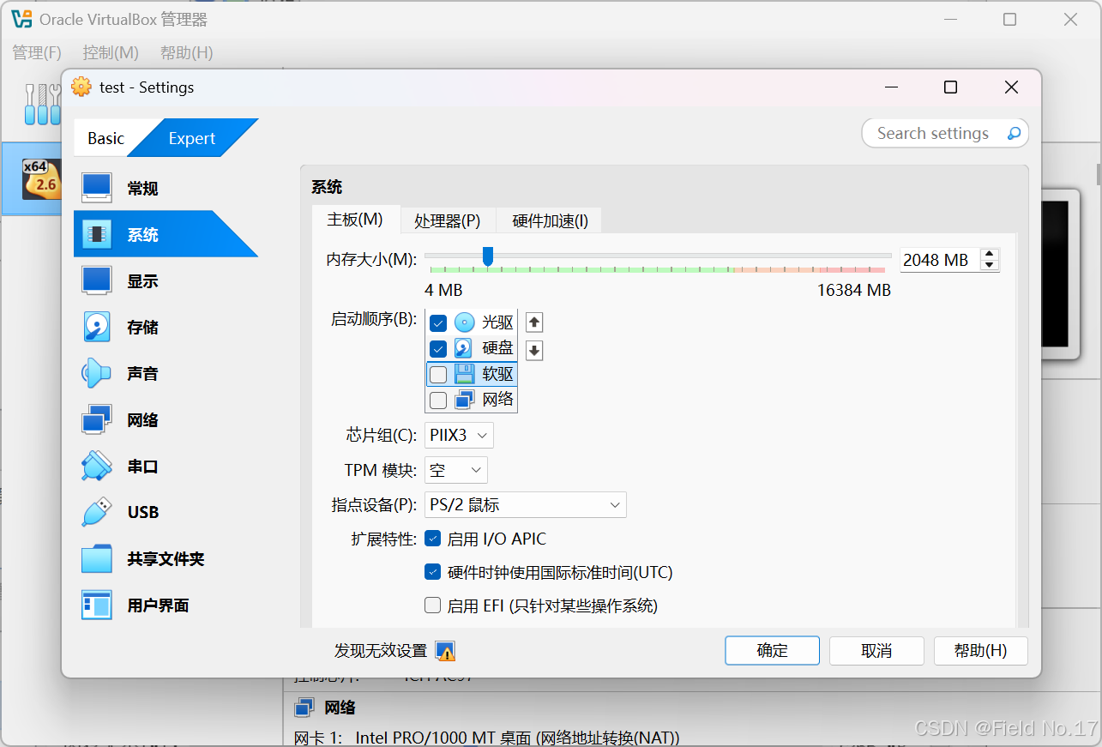Switch to 硬件加速(I) tab
Image resolution: width=1102 pixels, height=747 pixels.
tap(550, 221)
